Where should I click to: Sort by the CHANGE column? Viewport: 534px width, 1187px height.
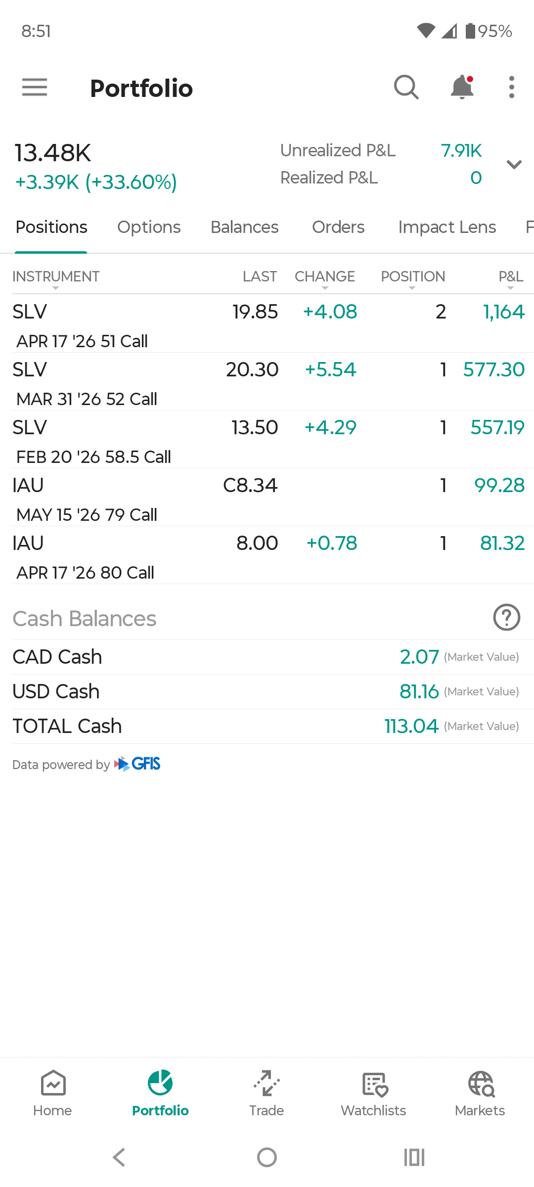pyautogui.click(x=325, y=277)
